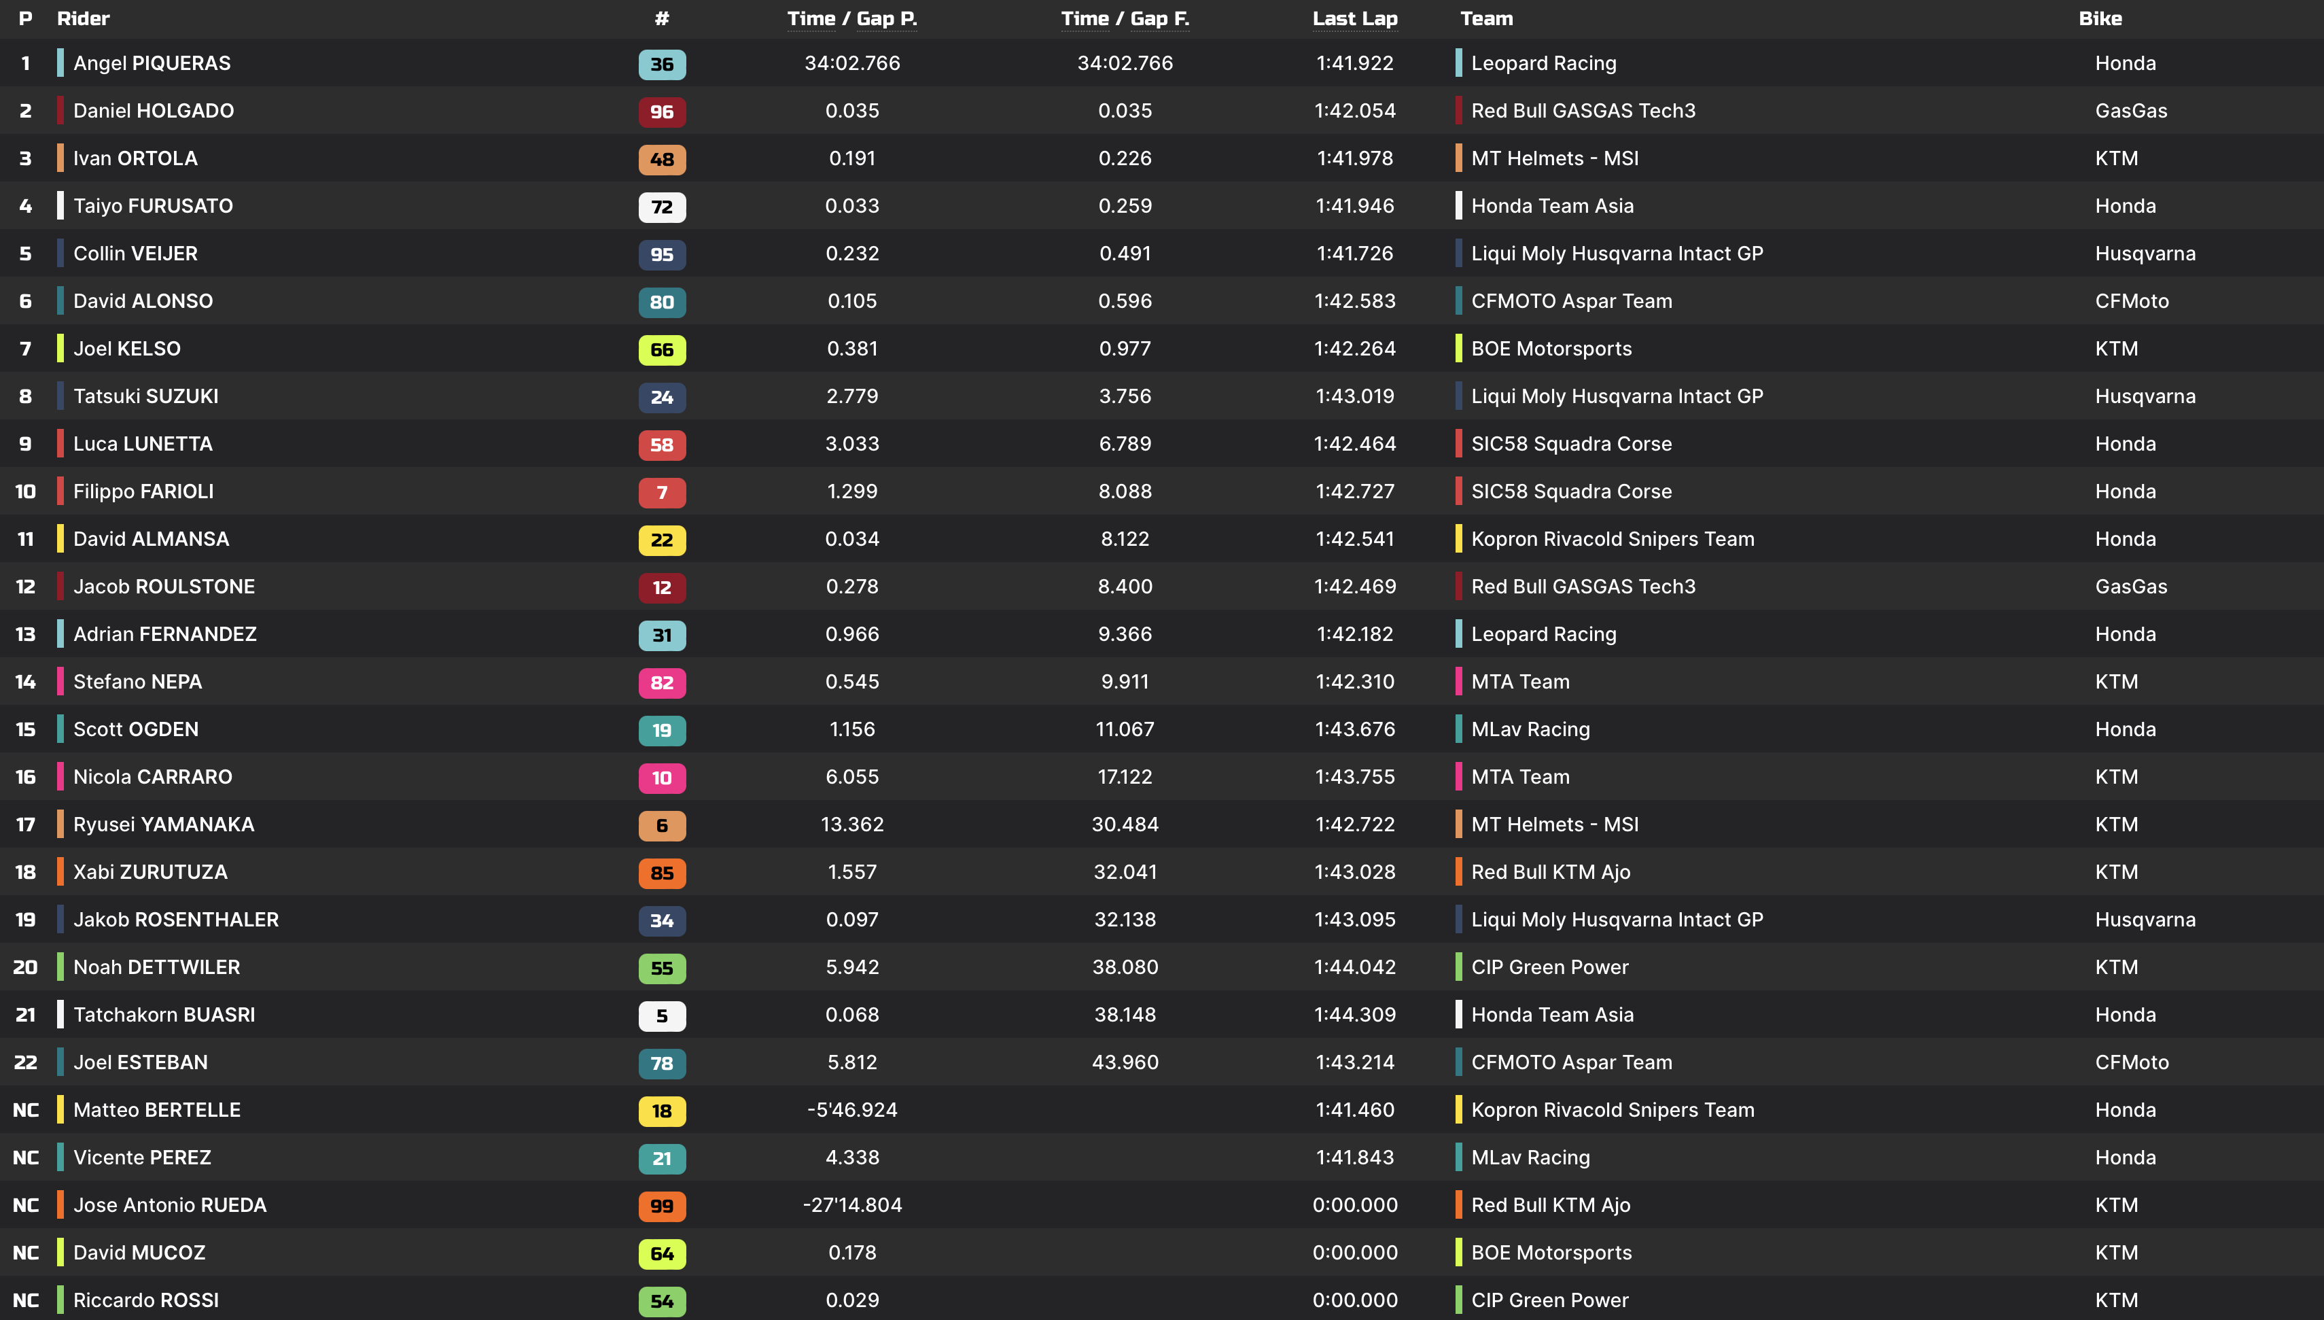Click Joel Kelso number 66 badge
2324x1320 pixels.
tap(661, 350)
